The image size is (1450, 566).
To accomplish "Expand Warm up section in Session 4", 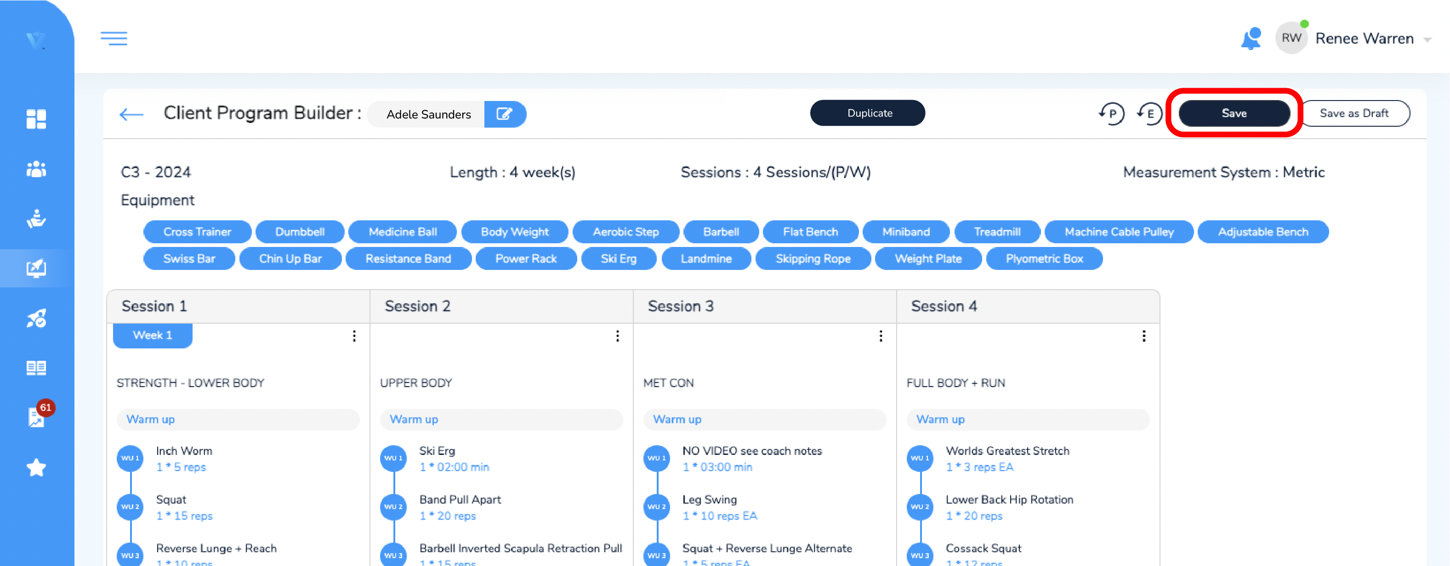I will pos(1028,419).
